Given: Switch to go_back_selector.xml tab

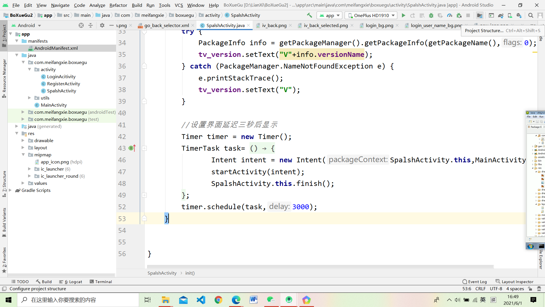Looking at the screenshot, I should click(x=166, y=25).
